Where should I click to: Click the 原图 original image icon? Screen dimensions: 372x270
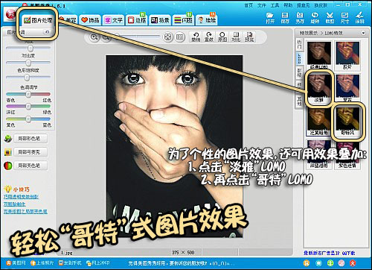222,37
